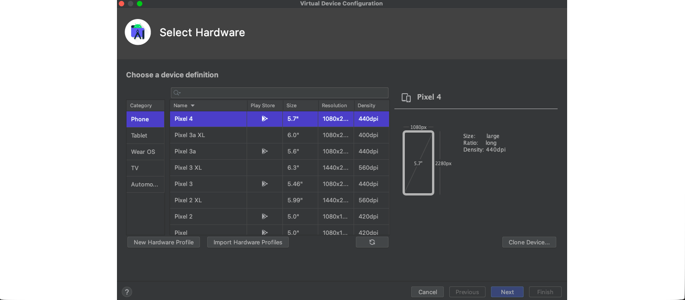Click the 5.99" size cell

coord(301,200)
